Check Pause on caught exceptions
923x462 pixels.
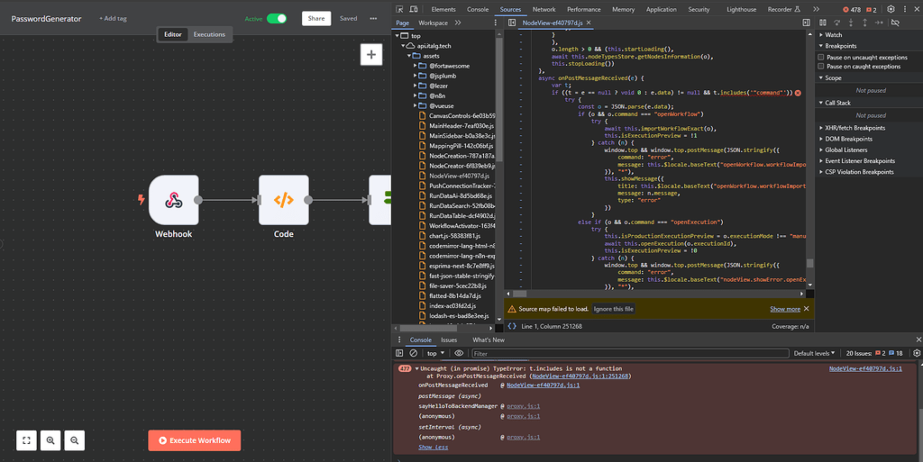coord(821,67)
